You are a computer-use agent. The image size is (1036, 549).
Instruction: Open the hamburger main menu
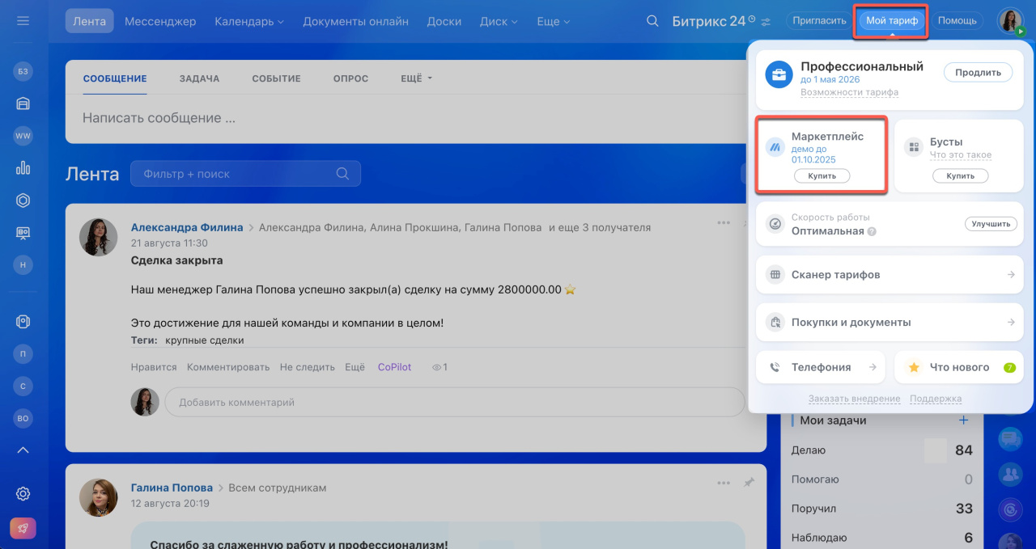(23, 21)
